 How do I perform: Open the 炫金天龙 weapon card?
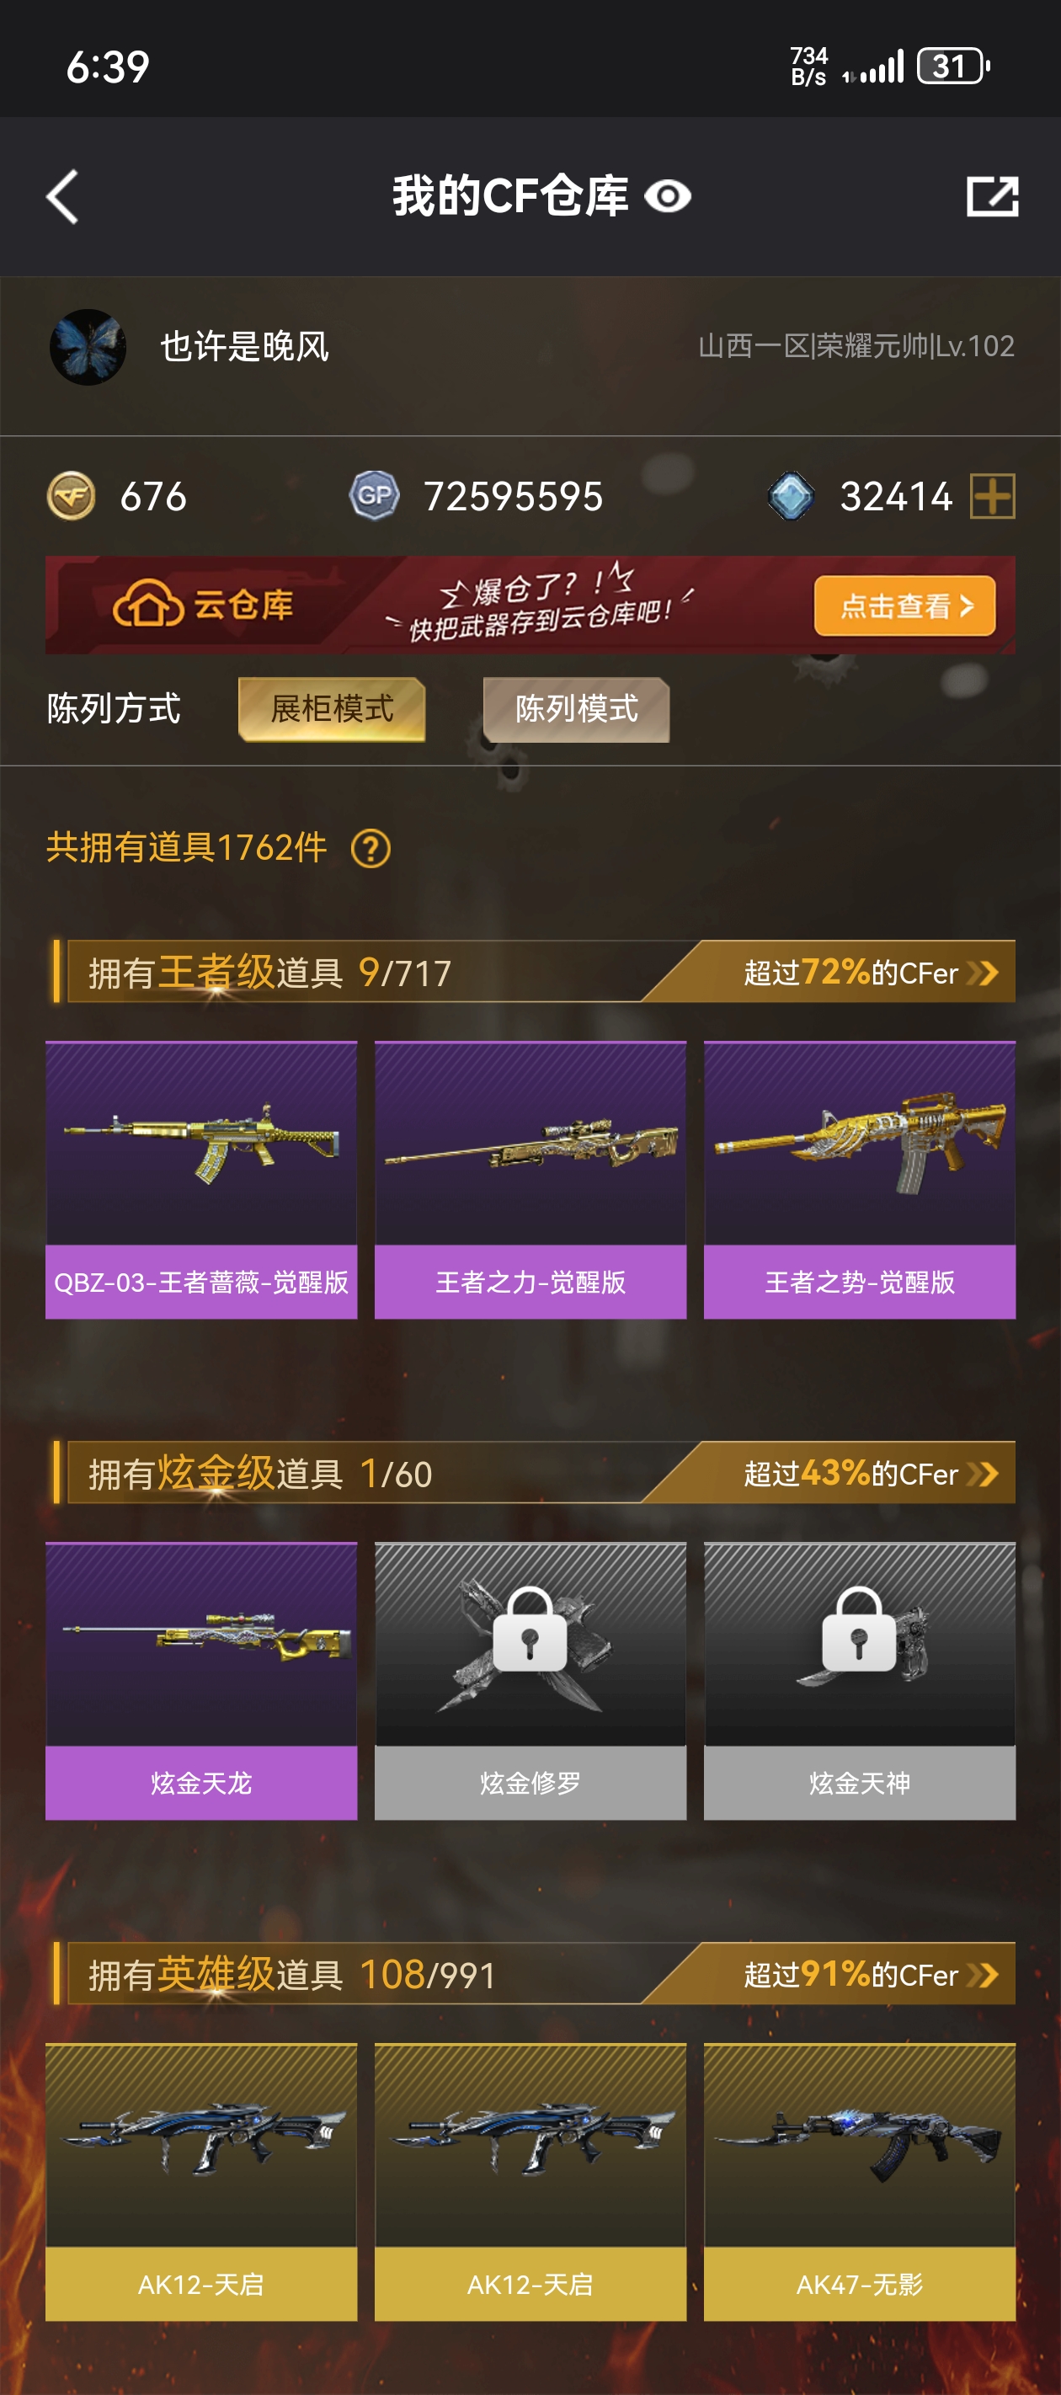pyautogui.click(x=201, y=1680)
